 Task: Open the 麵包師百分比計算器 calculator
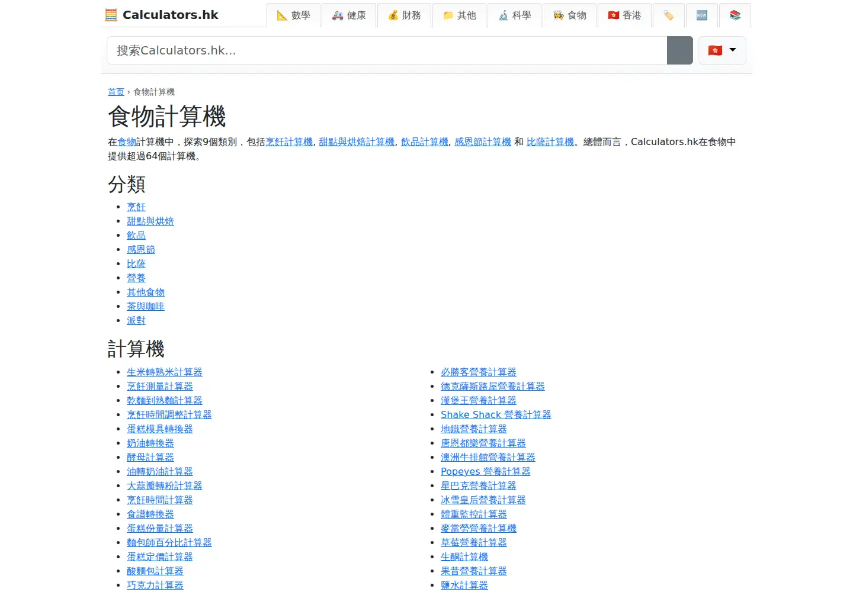pyautogui.click(x=169, y=543)
